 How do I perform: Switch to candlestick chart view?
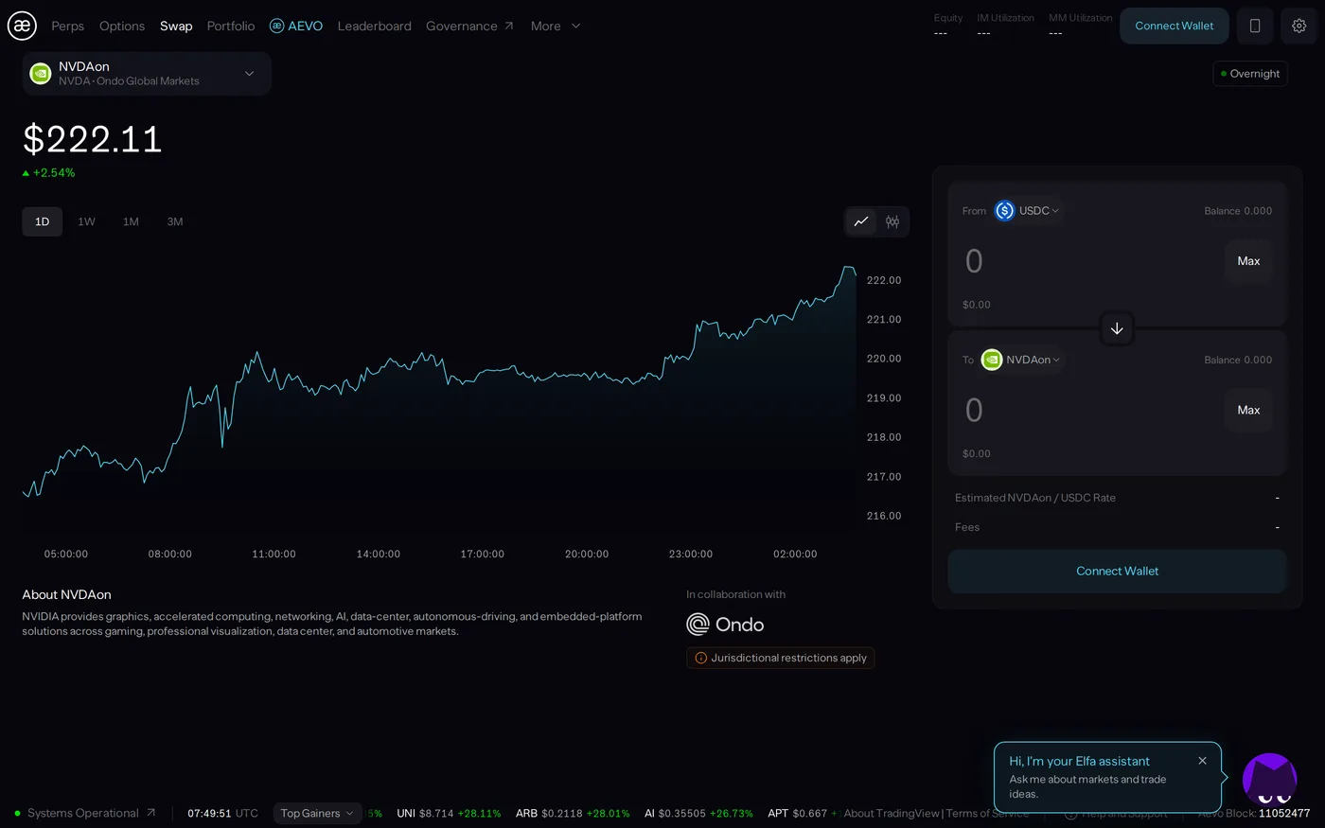point(892,221)
